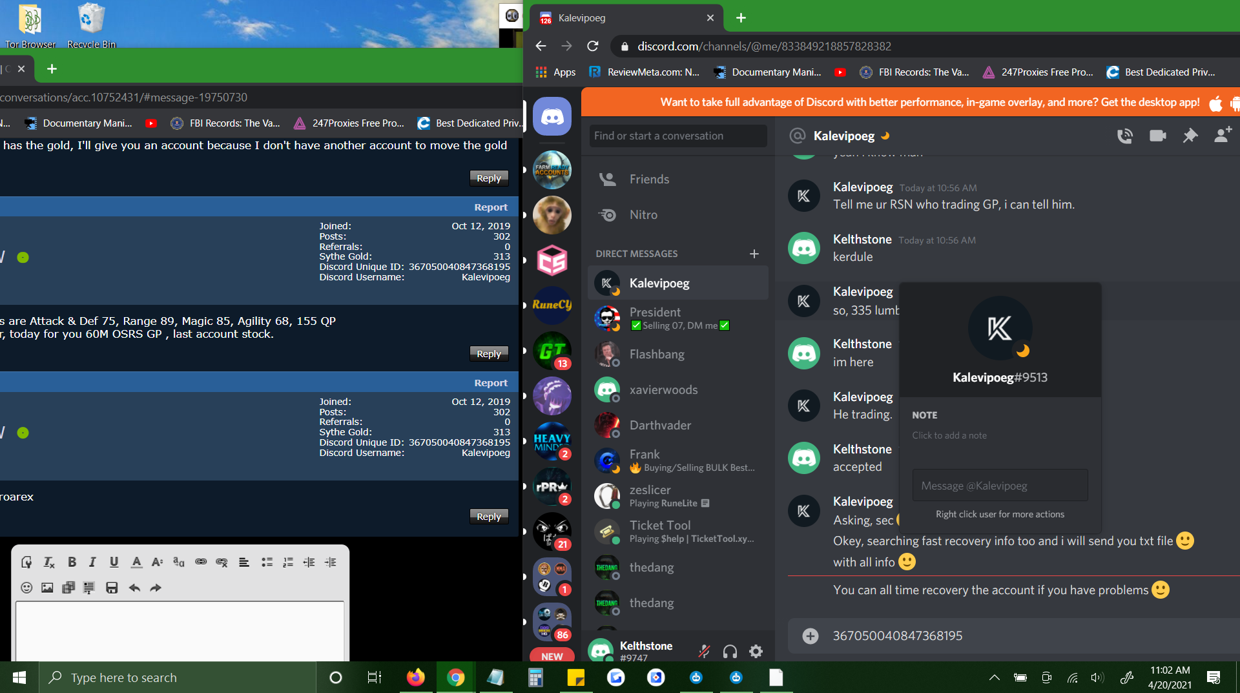Save draft in the forum editor

[112, 588]
